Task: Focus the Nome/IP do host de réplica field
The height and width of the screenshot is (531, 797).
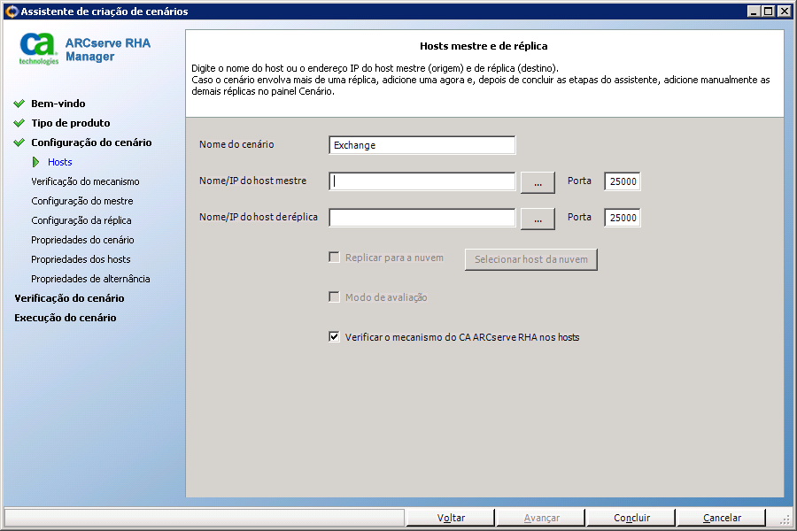Action: click(x=422, y=218)
